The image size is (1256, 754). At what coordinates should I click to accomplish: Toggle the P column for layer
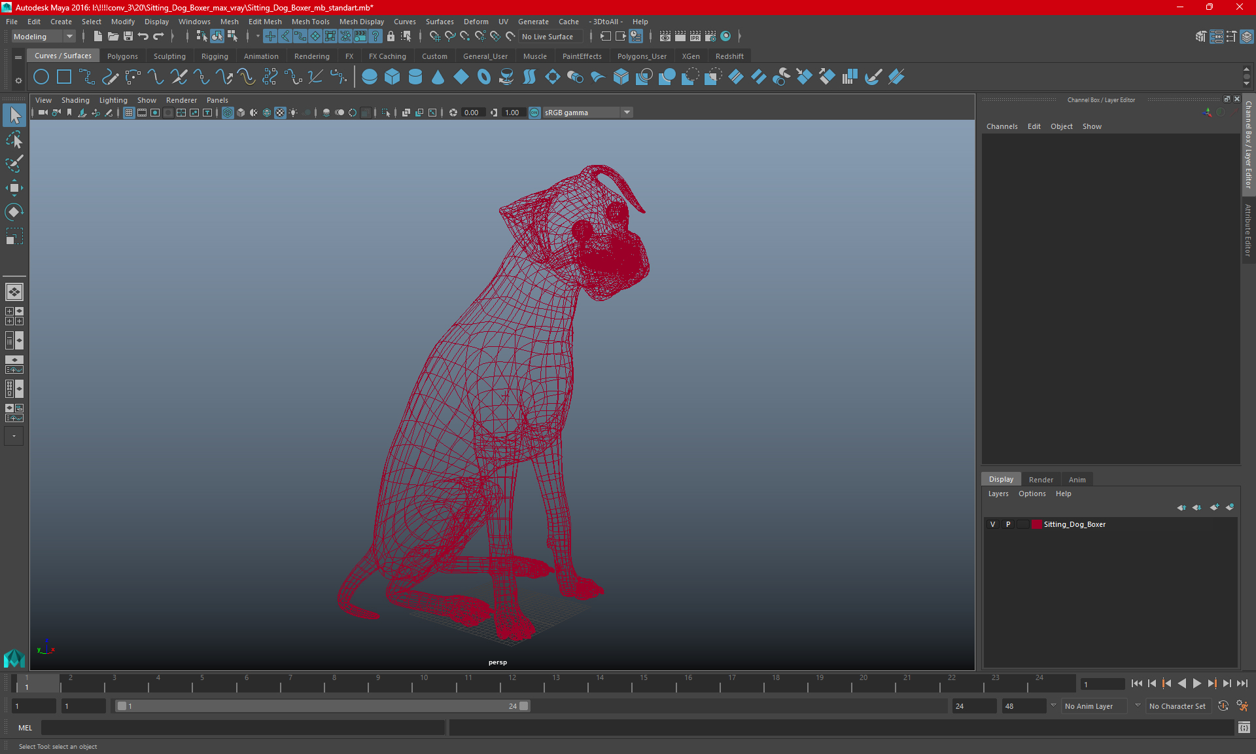coord(1007,524)
